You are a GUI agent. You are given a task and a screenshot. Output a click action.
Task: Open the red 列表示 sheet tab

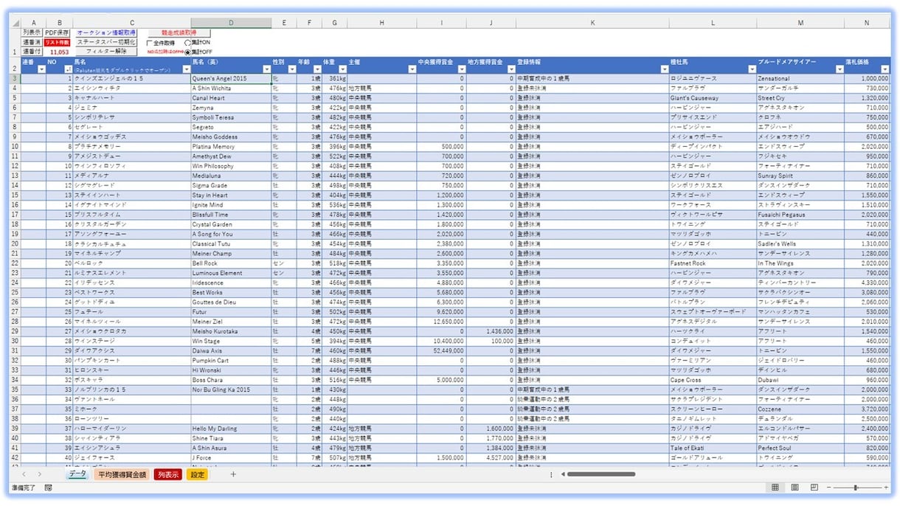pos(167,474)
